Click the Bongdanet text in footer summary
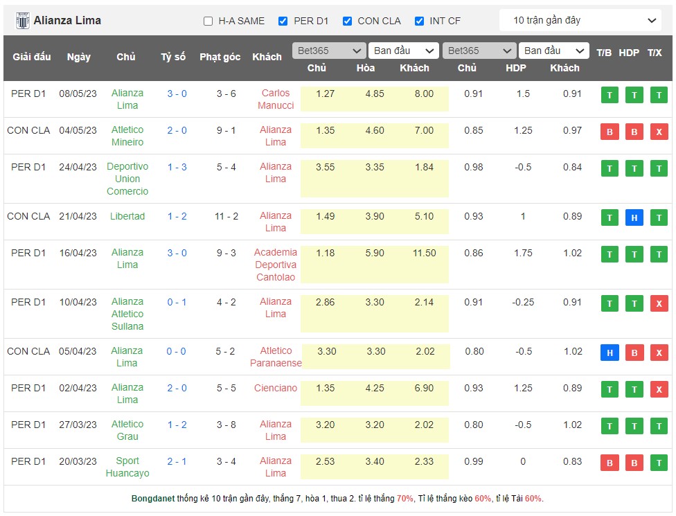Viewport: 676px width, 516px height. (x=152, y=499)
